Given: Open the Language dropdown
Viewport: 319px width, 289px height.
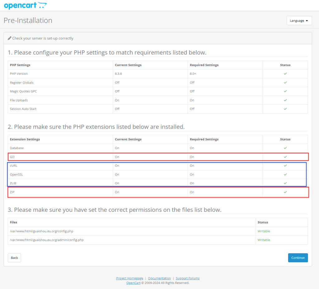Looking at the screenshot, I should point(299,20).
